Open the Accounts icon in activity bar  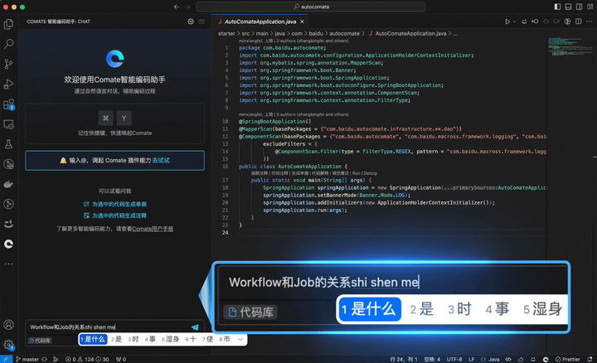click(9, 325)
